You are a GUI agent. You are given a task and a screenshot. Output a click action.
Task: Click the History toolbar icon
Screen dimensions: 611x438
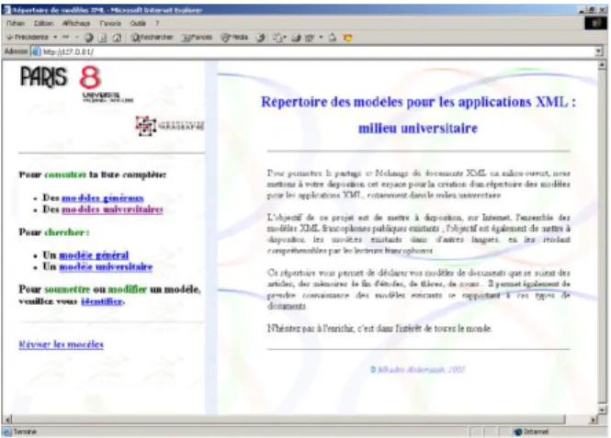(x=261, y=38)
